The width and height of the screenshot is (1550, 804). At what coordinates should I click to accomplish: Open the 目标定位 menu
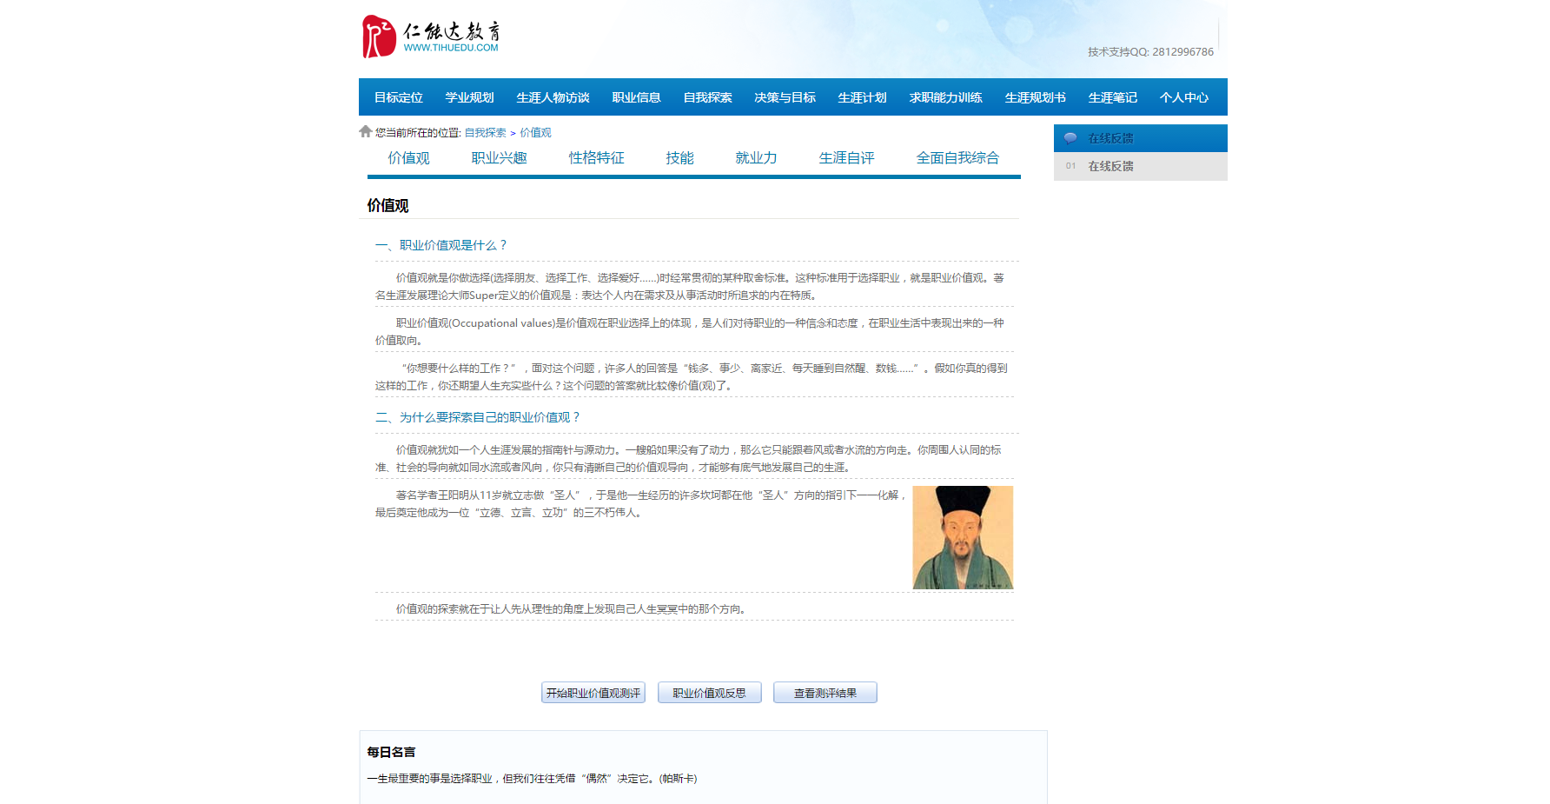(399, 97)
